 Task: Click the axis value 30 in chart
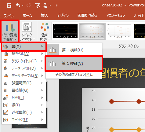(x=93, y=119)
